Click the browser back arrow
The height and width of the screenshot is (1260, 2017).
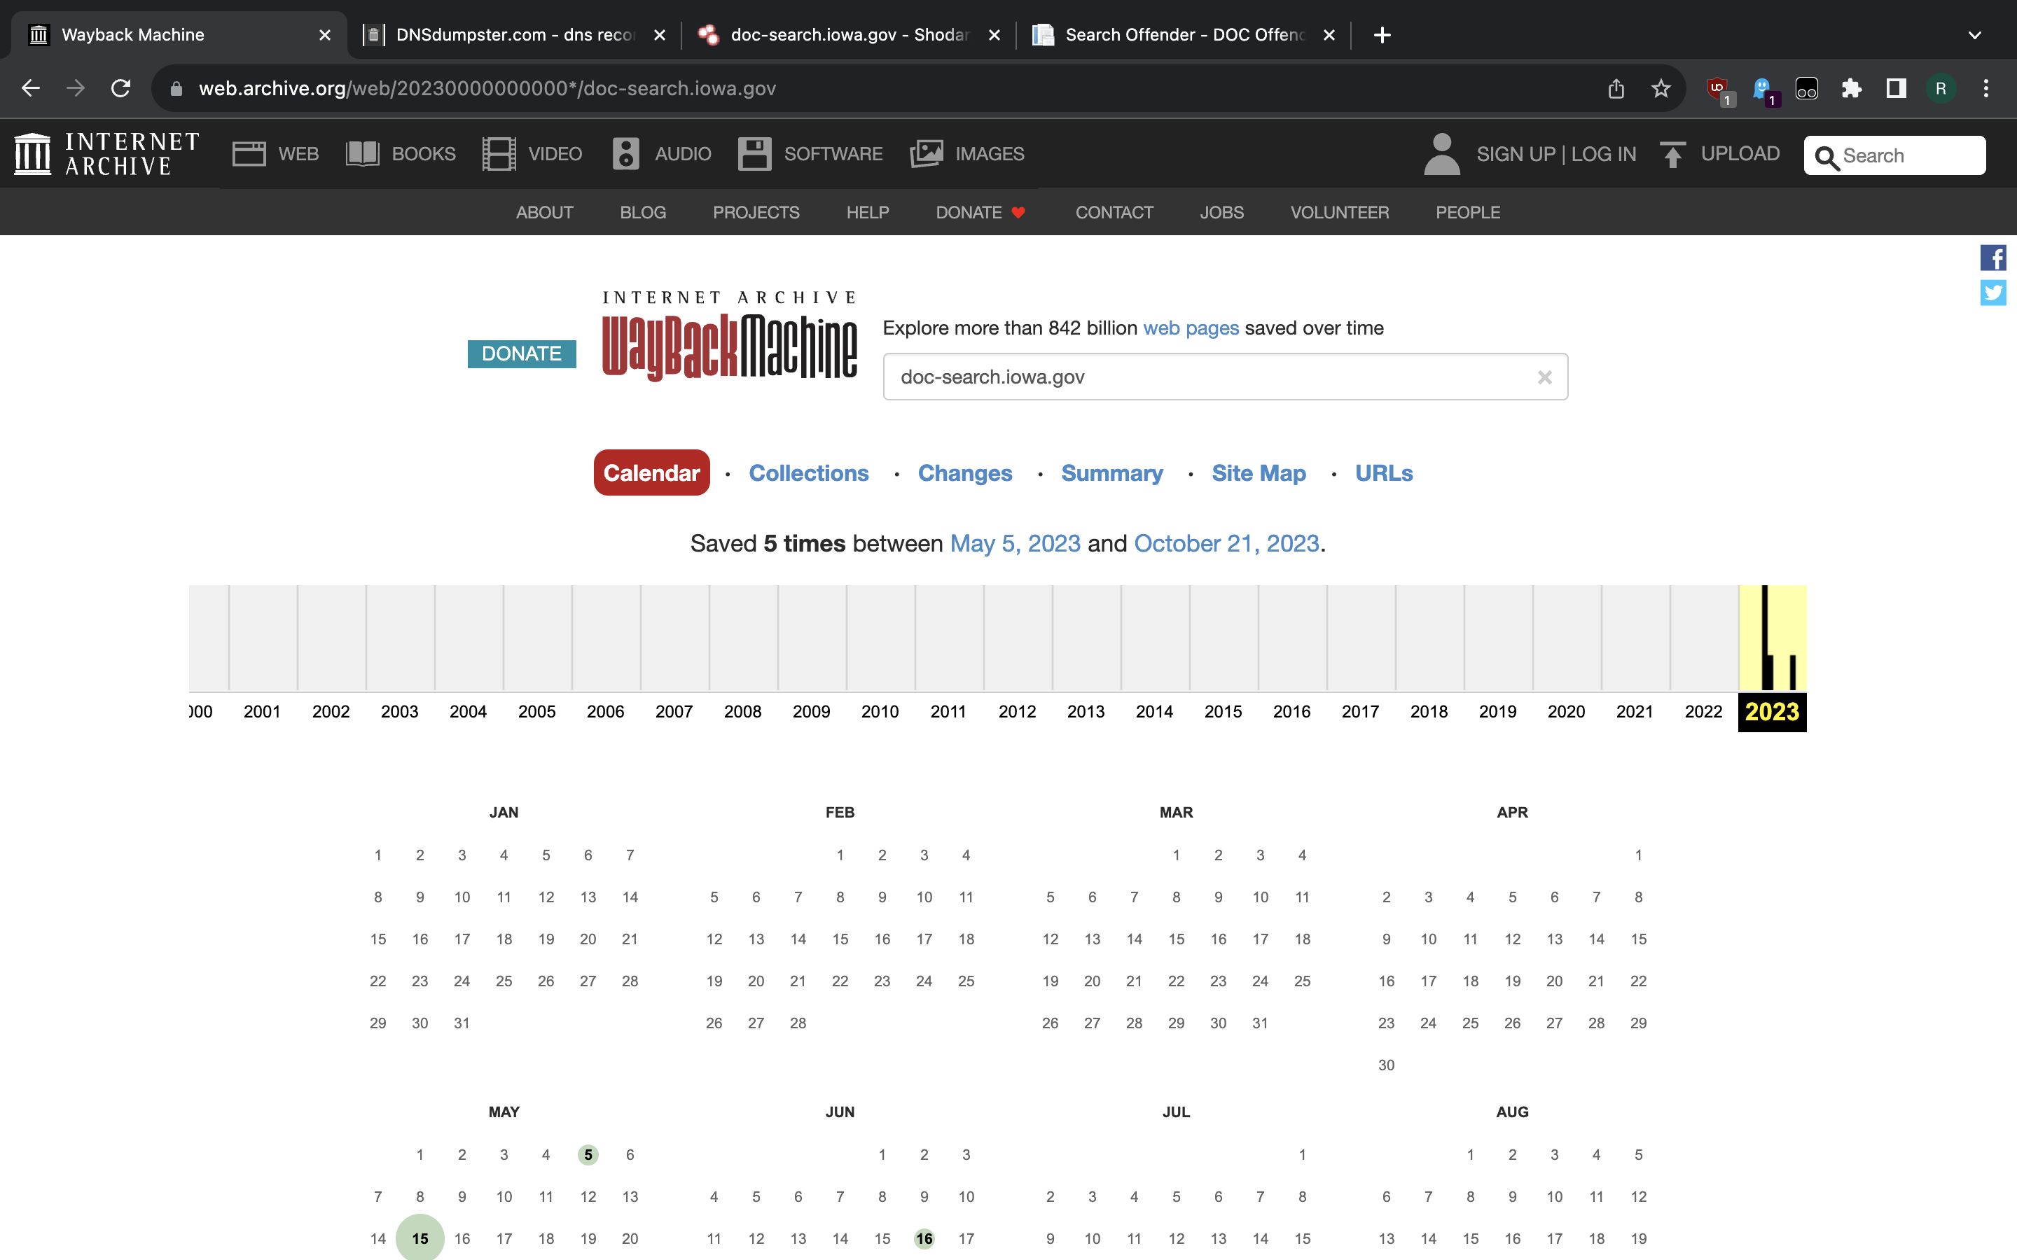[x=31, y=88]
